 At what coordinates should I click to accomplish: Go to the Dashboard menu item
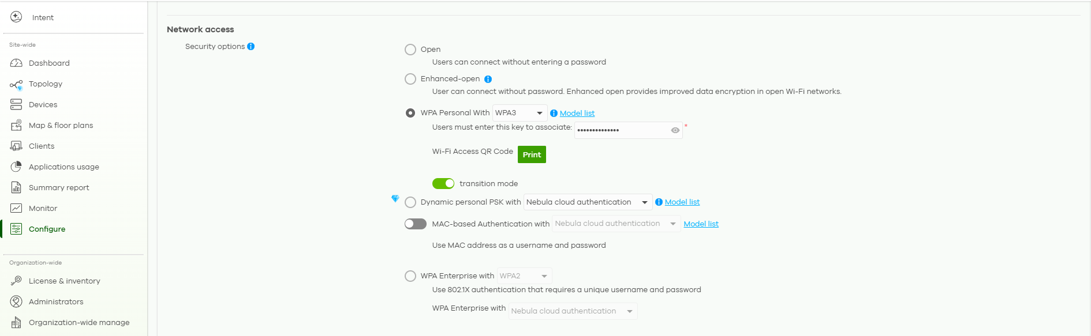[49, 63]
